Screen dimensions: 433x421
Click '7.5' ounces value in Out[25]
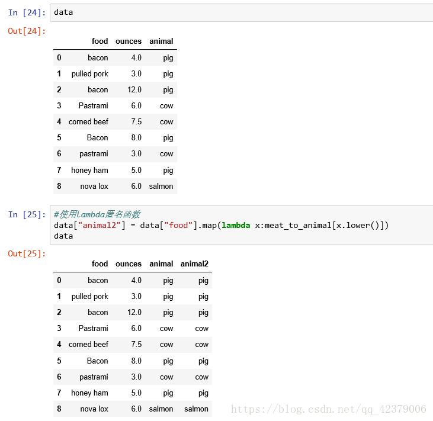click(x=136, y=345)
